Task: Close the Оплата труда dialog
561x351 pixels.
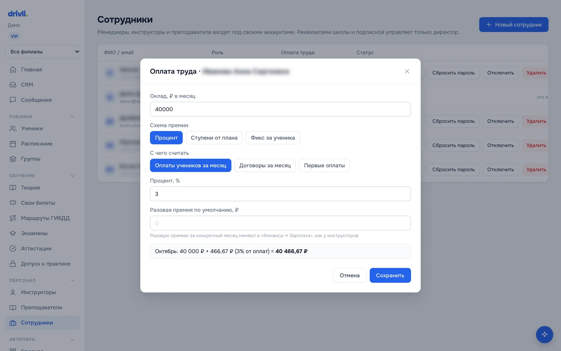Action: 407,71
